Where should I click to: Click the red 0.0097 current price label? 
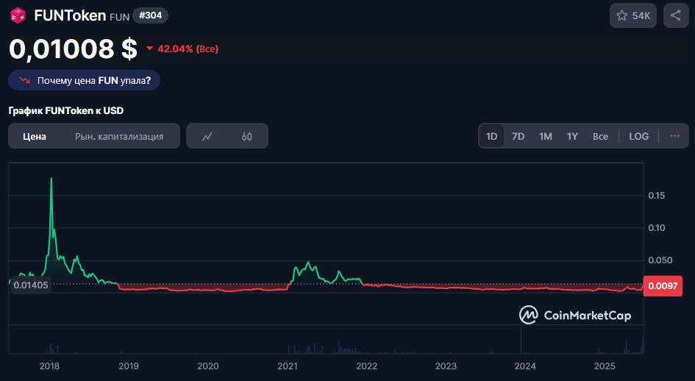pyautogui.click(x=663, y=285)
